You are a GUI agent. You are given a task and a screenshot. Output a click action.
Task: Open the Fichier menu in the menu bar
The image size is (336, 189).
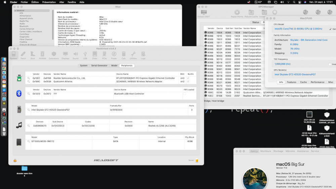pyautogui.click(x=24, y=2)
